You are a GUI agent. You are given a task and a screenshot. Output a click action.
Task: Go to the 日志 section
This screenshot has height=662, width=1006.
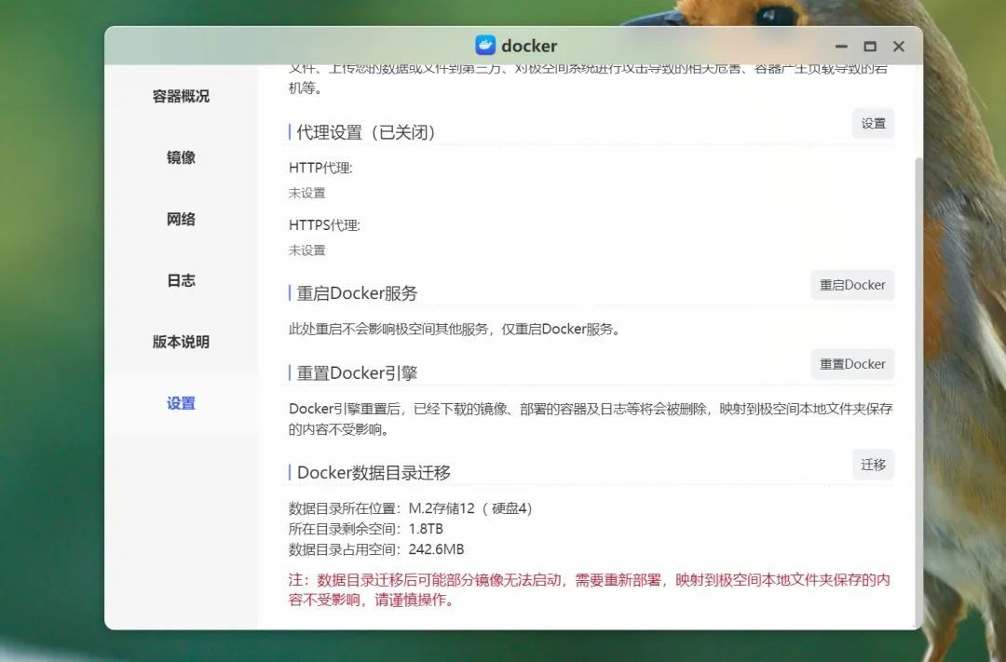(181, 280)
